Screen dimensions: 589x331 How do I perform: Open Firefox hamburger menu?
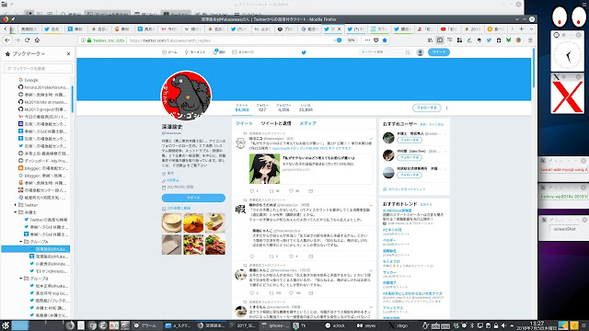click(530, 40)
